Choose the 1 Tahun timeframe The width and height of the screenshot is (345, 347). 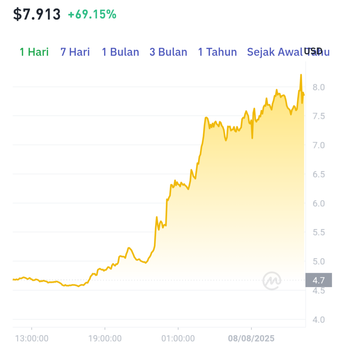tap(217, 52)
